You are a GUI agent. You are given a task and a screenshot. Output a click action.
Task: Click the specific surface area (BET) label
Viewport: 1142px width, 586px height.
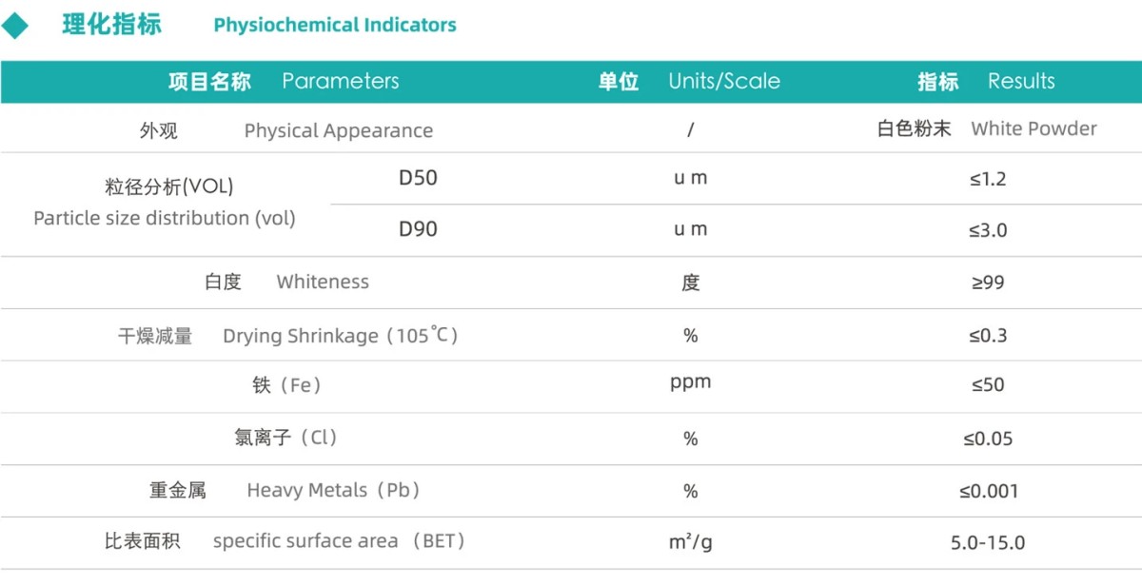[338, 541]
